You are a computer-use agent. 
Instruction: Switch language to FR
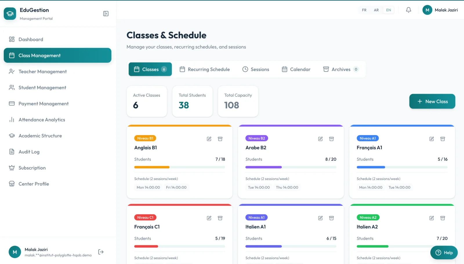click(364, 10)
